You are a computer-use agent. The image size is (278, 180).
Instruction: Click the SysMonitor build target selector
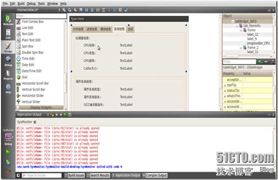click(x=8, y=137)
